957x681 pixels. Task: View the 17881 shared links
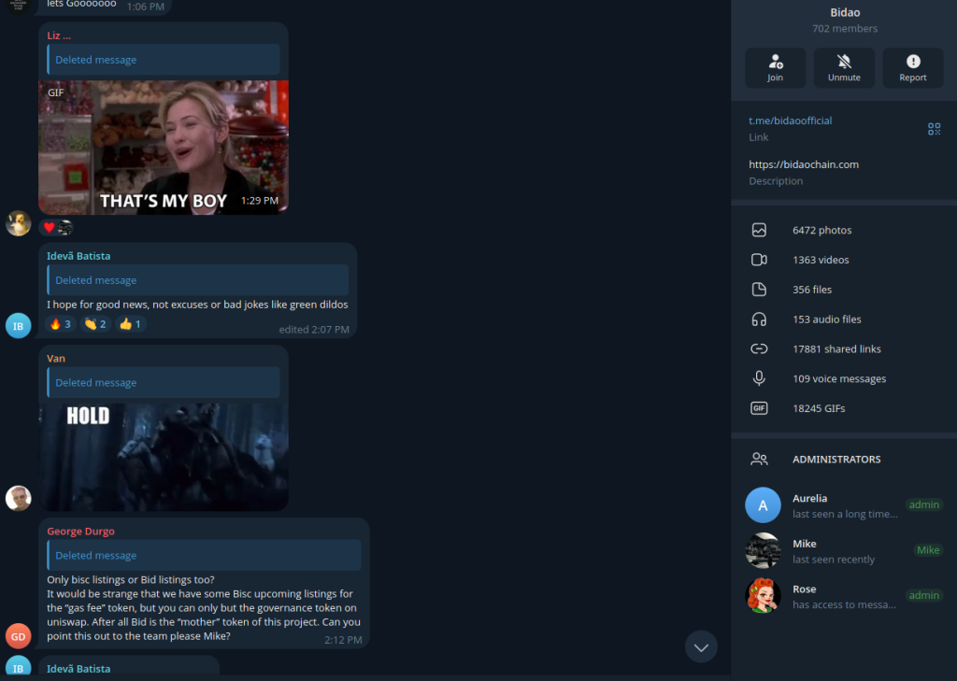pos(844,349)
